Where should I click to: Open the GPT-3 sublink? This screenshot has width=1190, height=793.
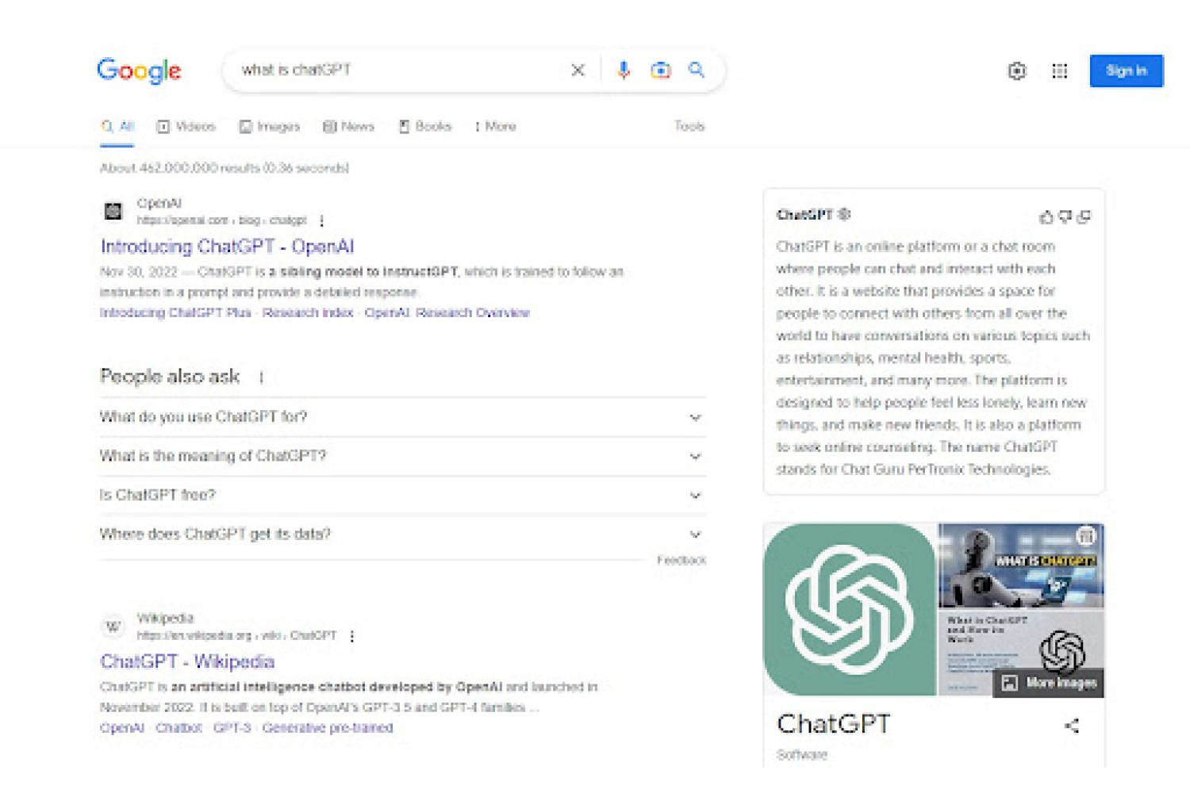tap(232, 728)
